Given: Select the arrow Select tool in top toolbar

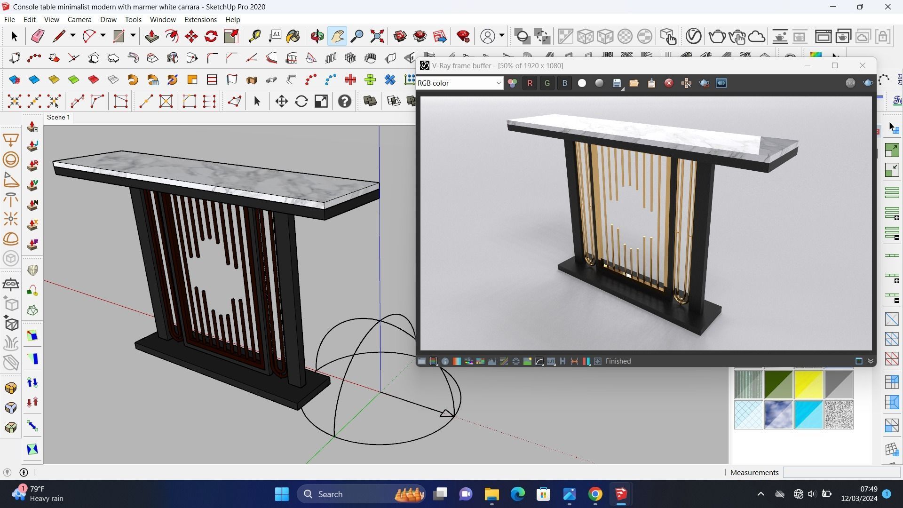Looking at the screenshot, I should pyautogui.click(x=14, y=36).
